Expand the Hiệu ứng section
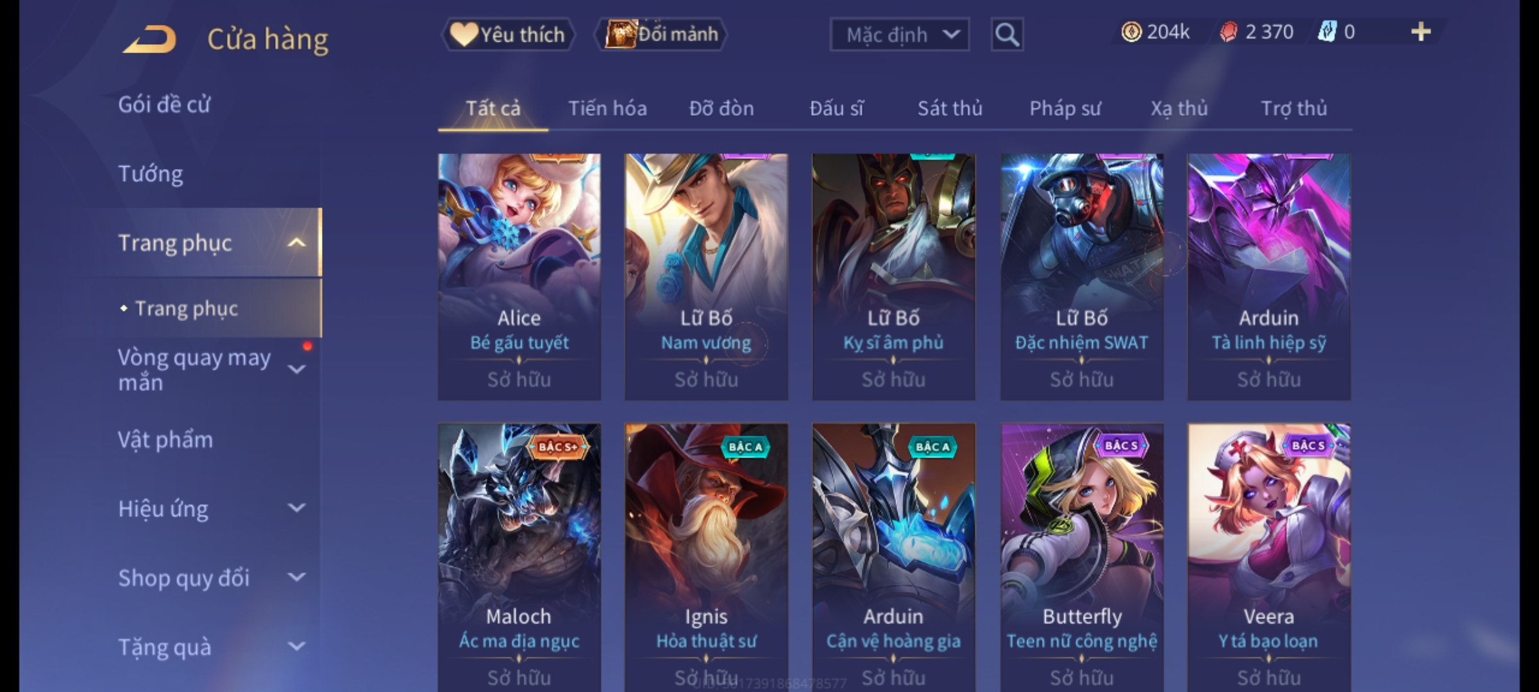This screenshot has height=692, width=1539. 296,508
